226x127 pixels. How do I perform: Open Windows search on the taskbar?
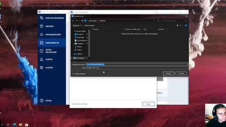(2, 125)
